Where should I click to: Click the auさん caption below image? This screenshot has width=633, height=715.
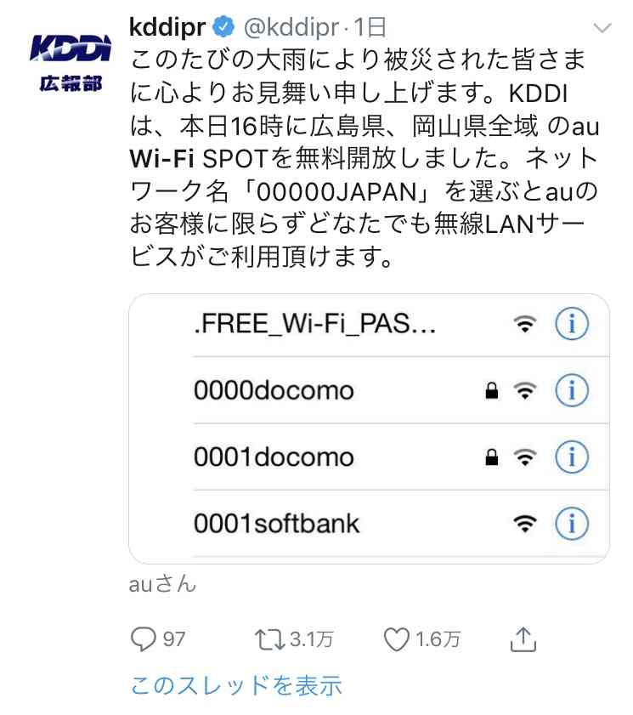[162, 584]
